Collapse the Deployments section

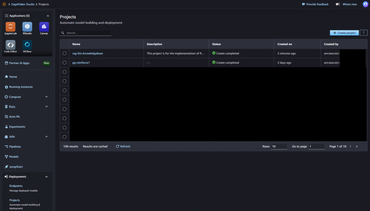[x=47, y=177]
